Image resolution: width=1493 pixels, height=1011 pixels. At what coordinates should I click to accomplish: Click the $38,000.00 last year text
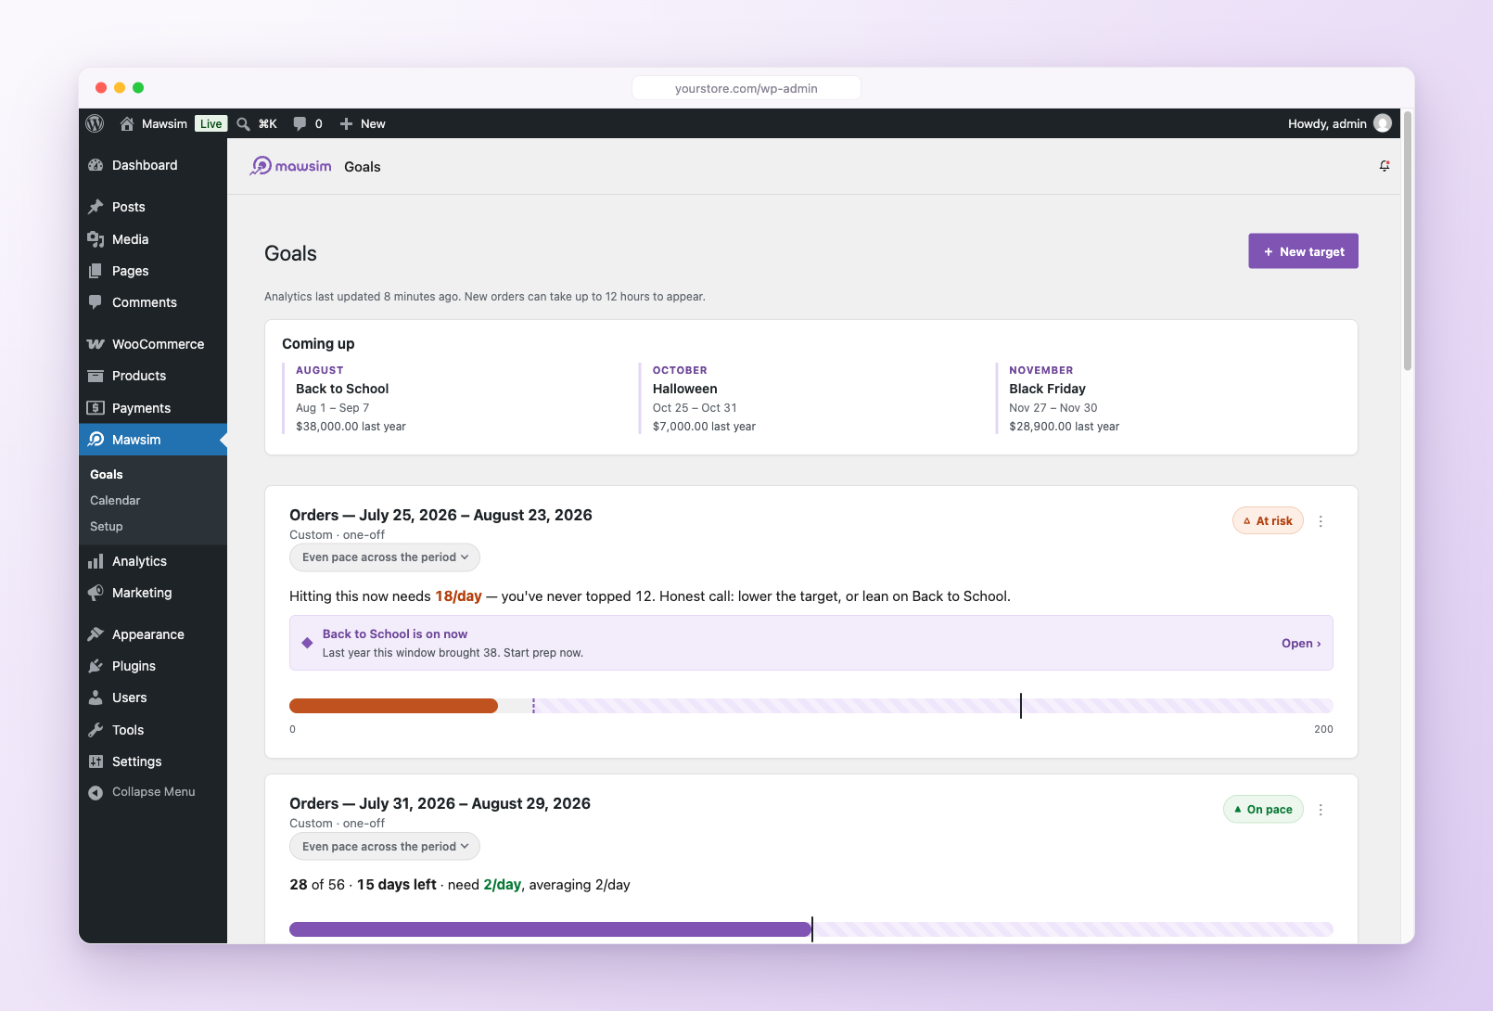351,427
